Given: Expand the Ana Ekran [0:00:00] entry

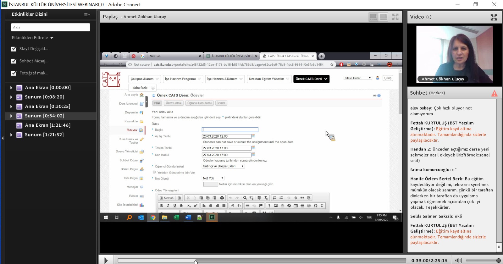Looking at the screenshot, I should point(11,88).
